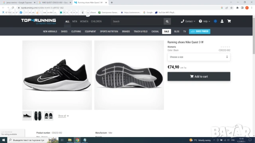Select the ALL category tab

tap(67, 21)
